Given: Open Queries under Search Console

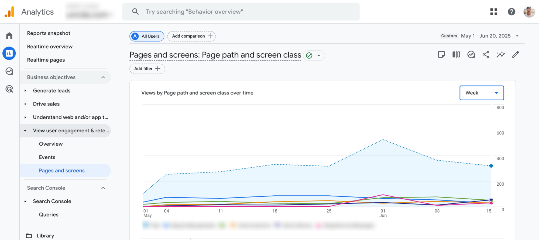Looking at the screenshot, I should (49, 215).
